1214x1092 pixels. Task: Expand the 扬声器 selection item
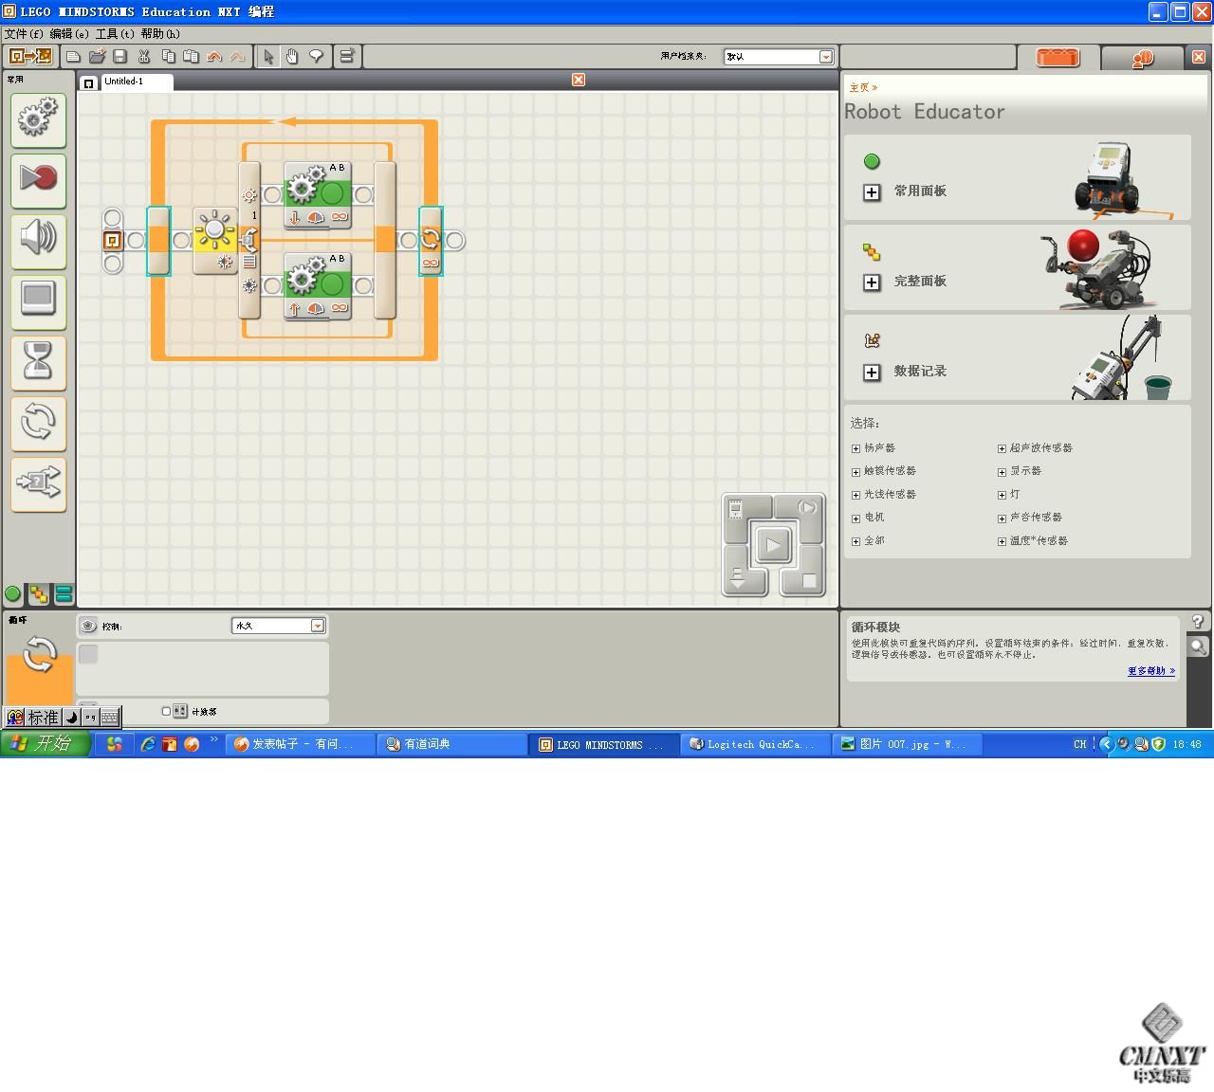tap(855, 448)
